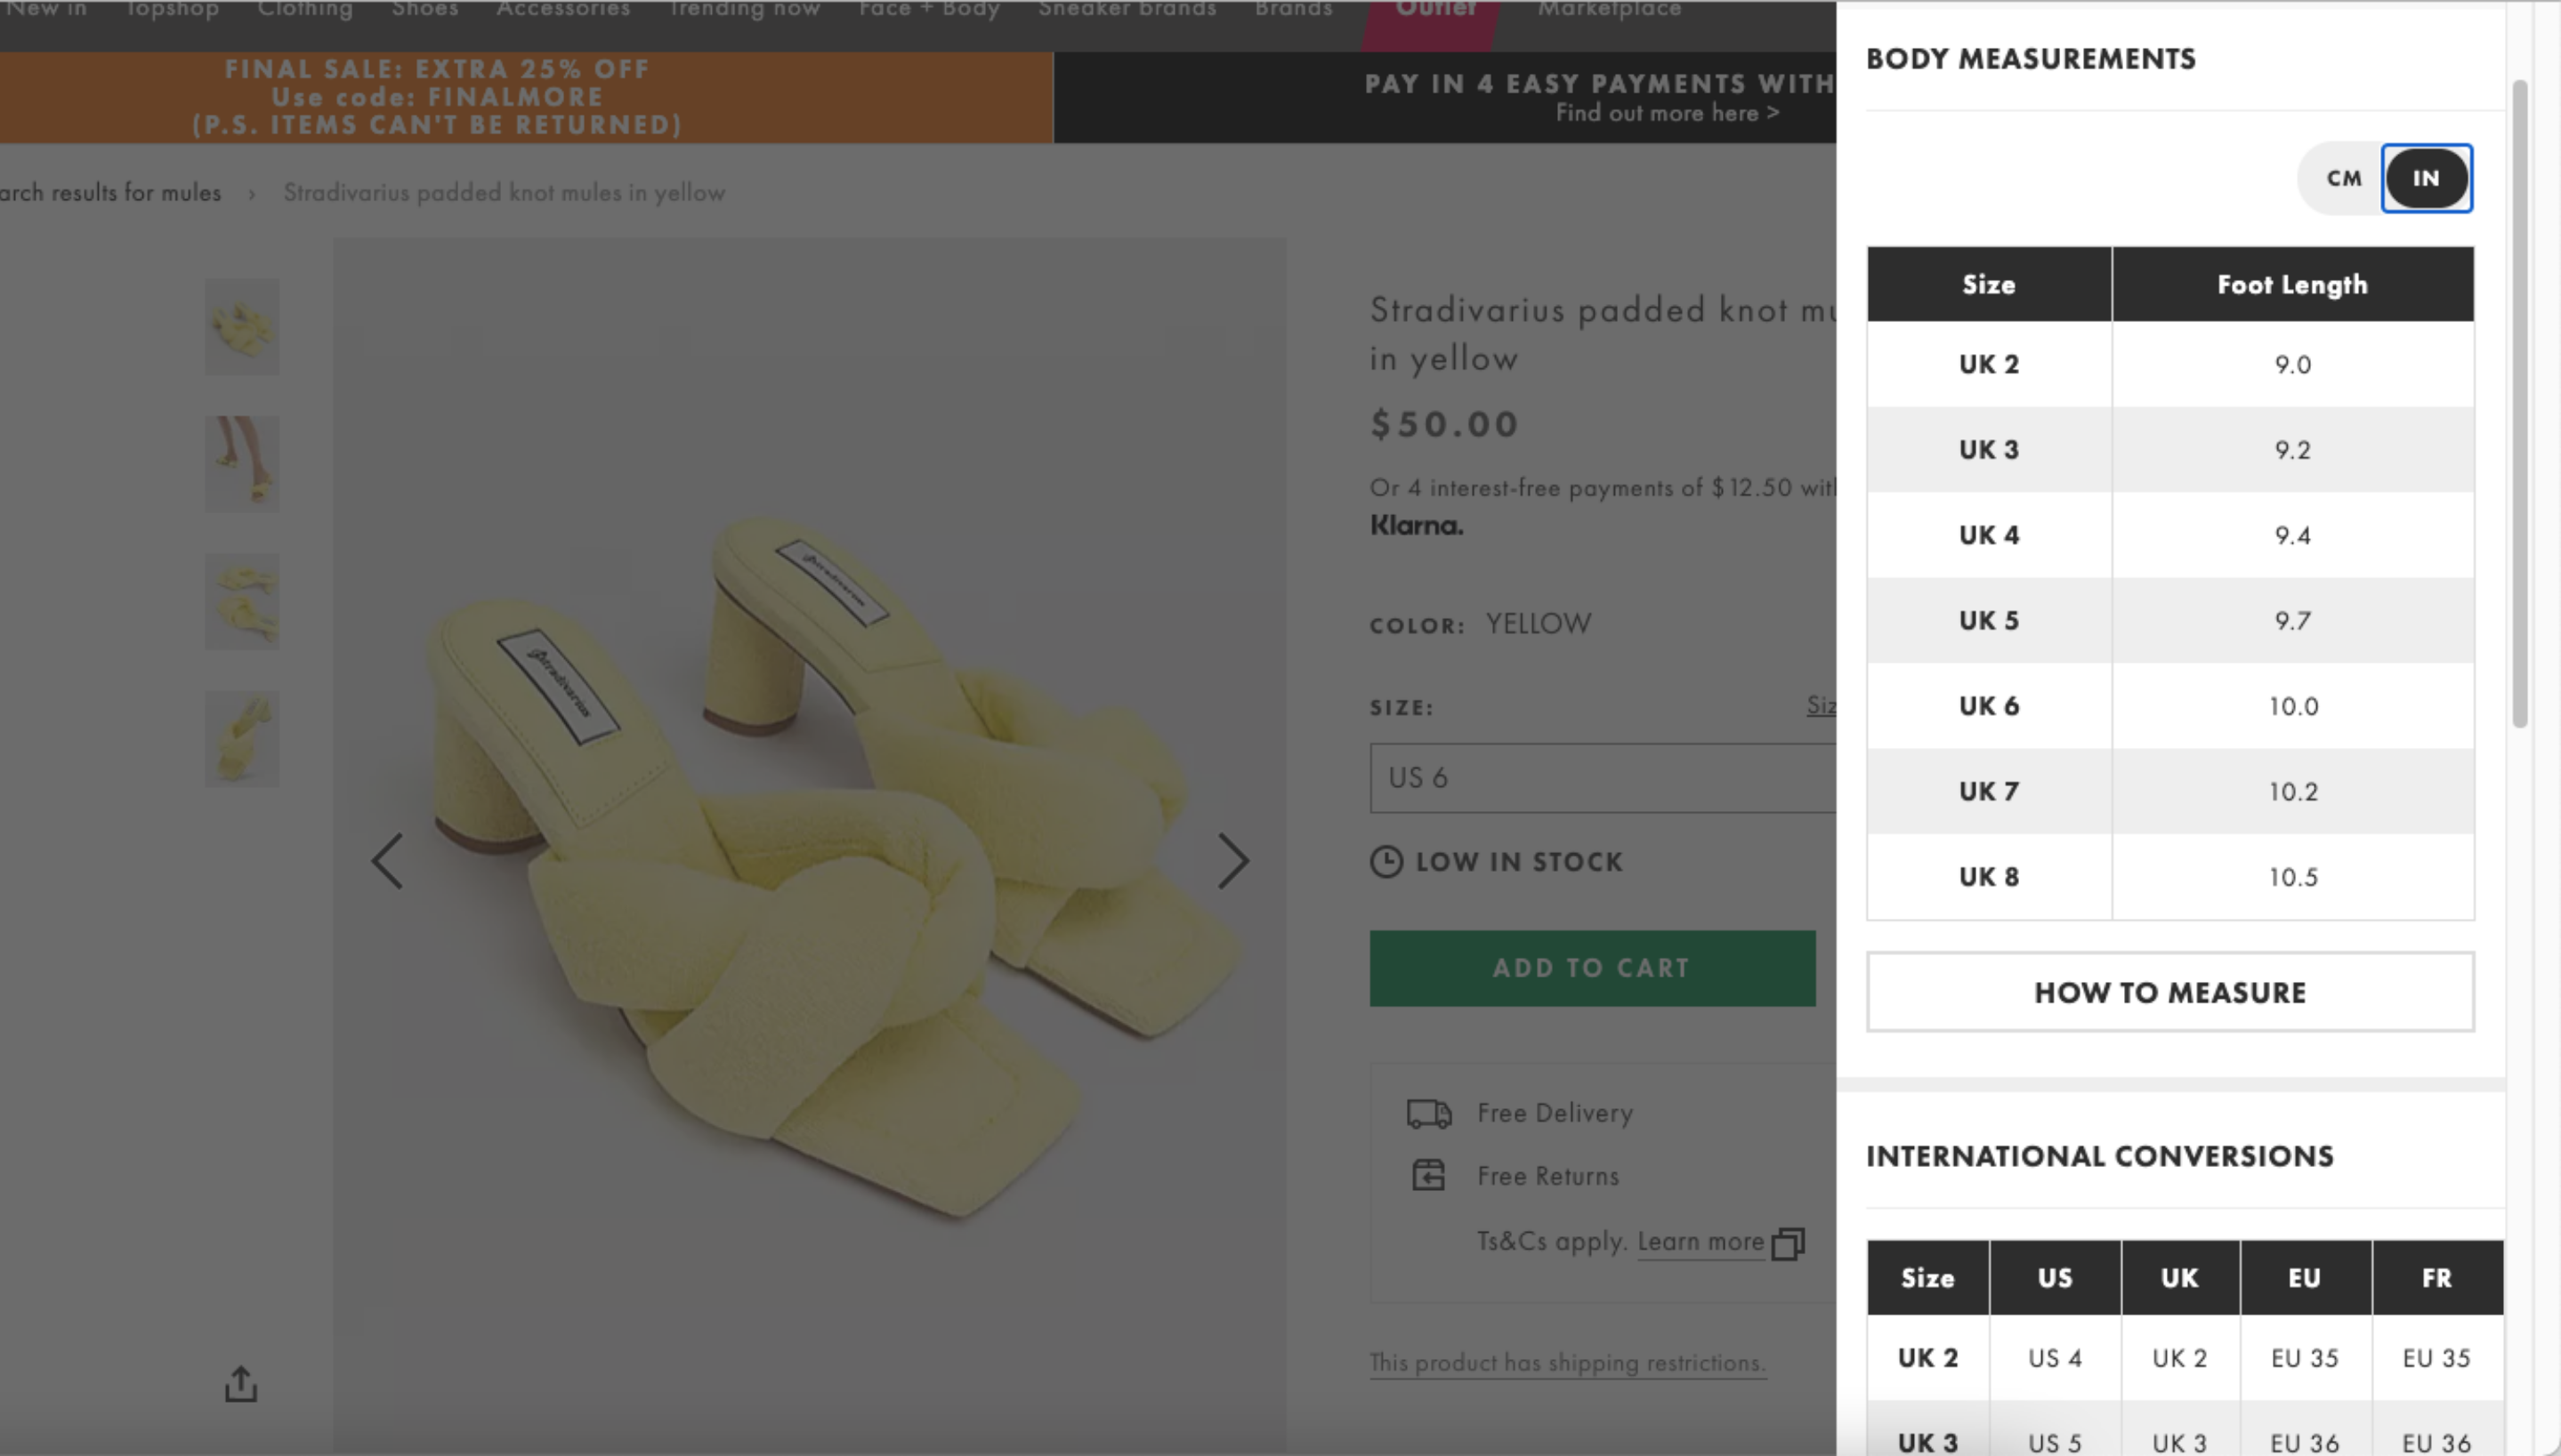This screenshot has height=1456, width=2561.
Task: Switch measurements to CM units
Action: point(2343,178)
